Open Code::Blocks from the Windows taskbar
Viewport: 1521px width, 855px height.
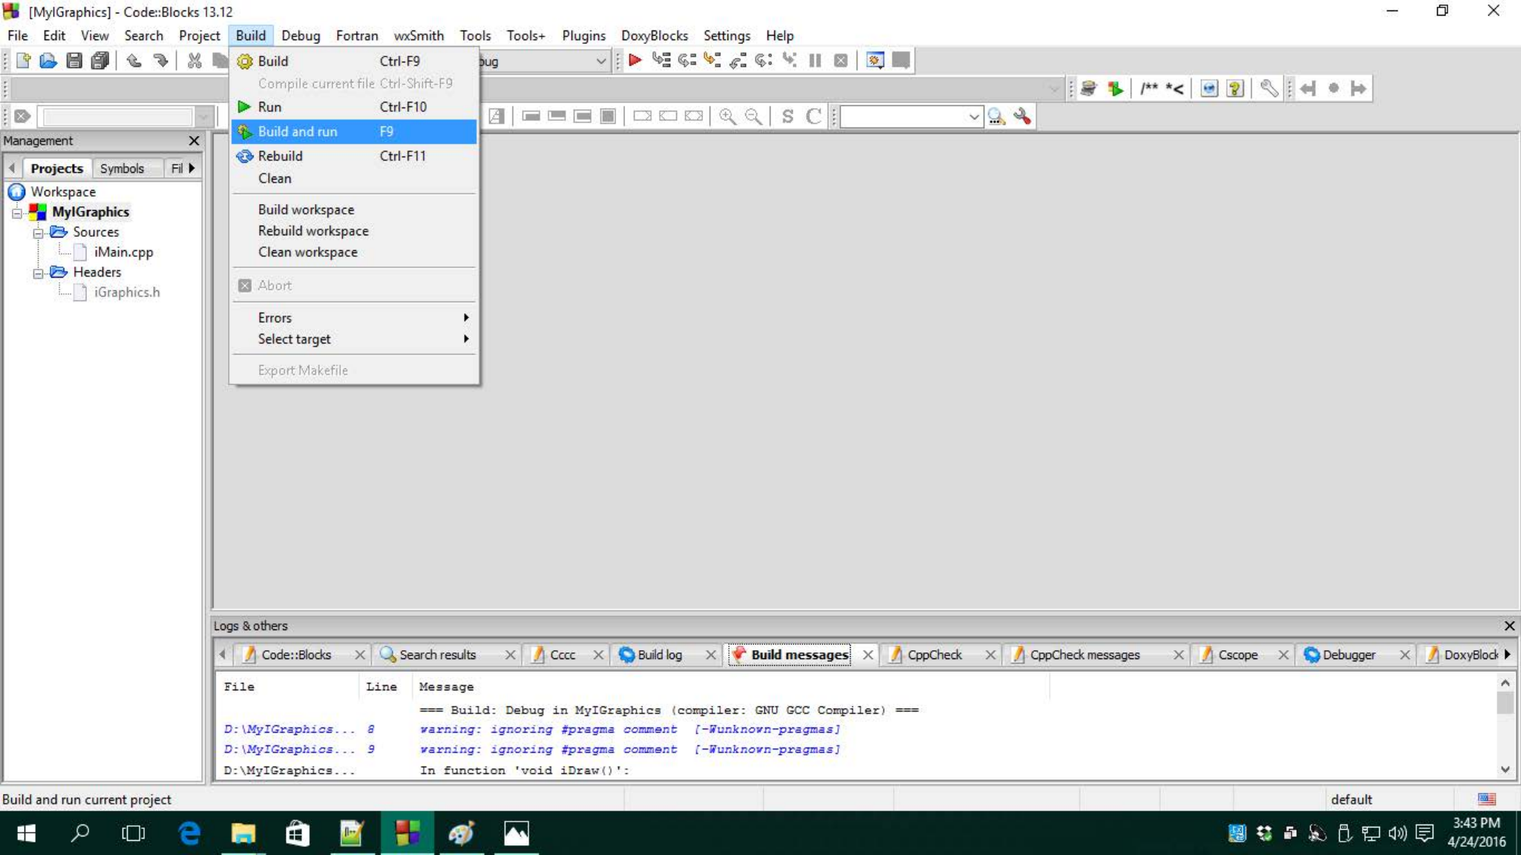pyautogui.click(x=407, y=833)
